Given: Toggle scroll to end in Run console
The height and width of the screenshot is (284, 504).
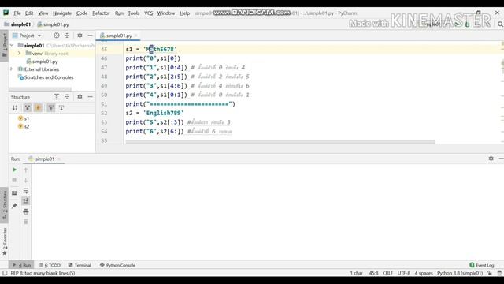Looking at the screenshot, I should point(26,201).
